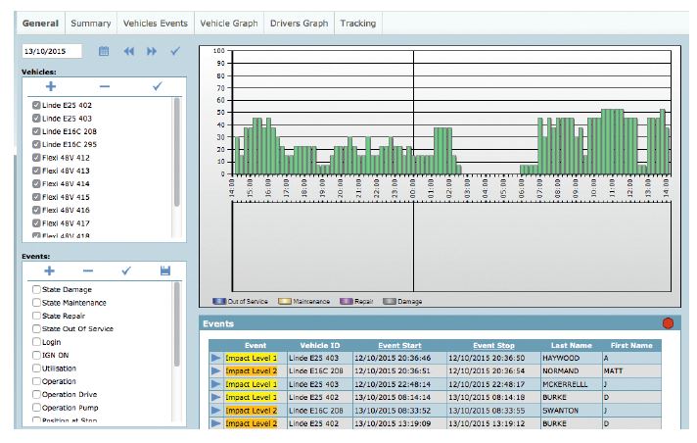Click plus icon in Events panel

49,271
